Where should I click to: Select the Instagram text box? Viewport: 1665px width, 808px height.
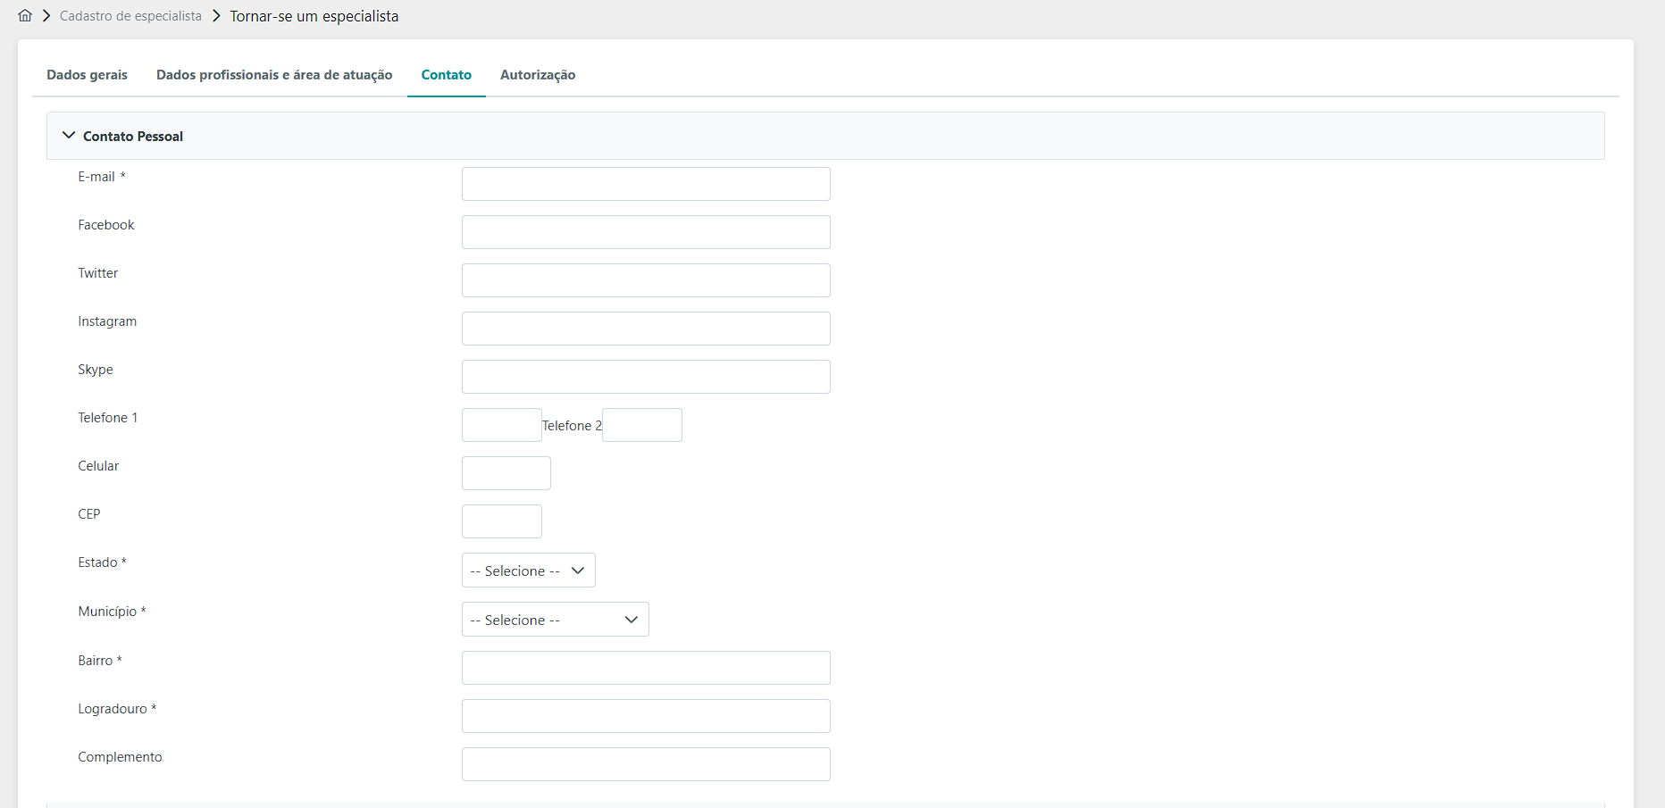[646, 329]
